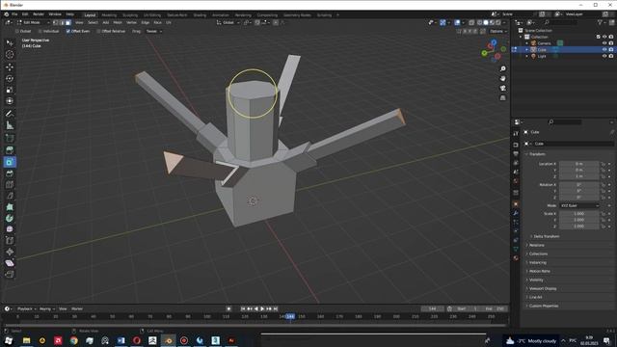Select the Bevel tool

10,173
